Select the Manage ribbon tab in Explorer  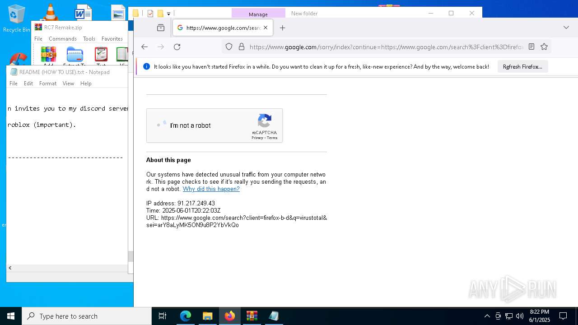(x=258, y=14)
